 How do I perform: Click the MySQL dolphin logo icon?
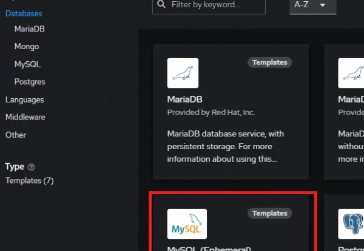click(187, 224)
